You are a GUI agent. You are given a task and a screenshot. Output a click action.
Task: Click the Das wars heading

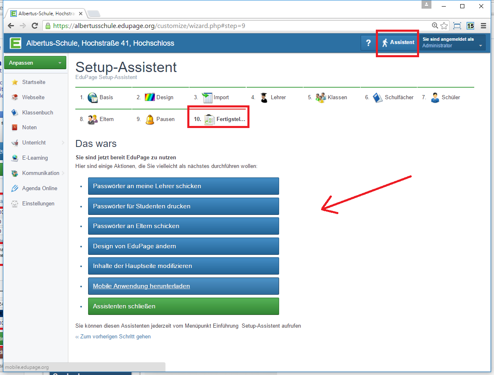click(96, 144)
